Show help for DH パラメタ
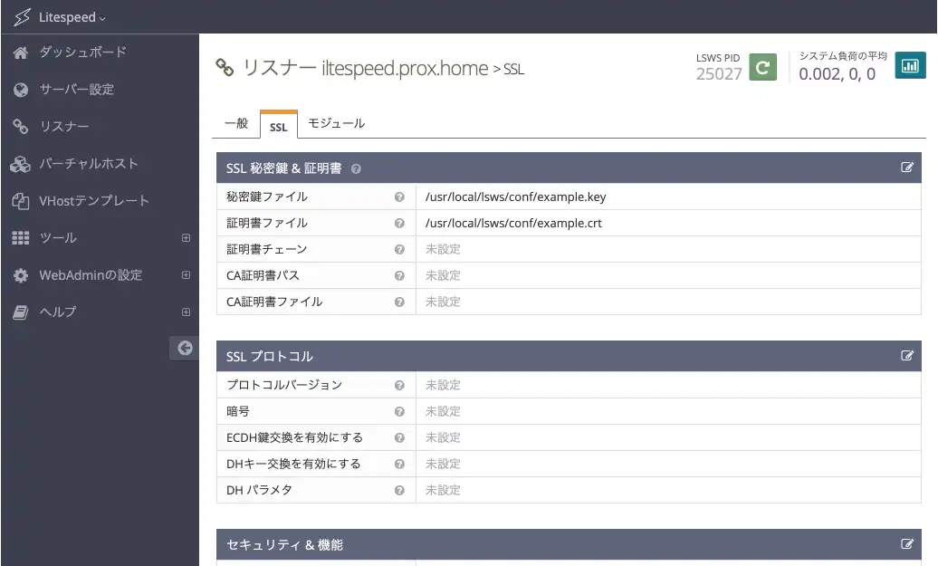The height and width of the screenshot is (566, 938). (x=399, y=491)
